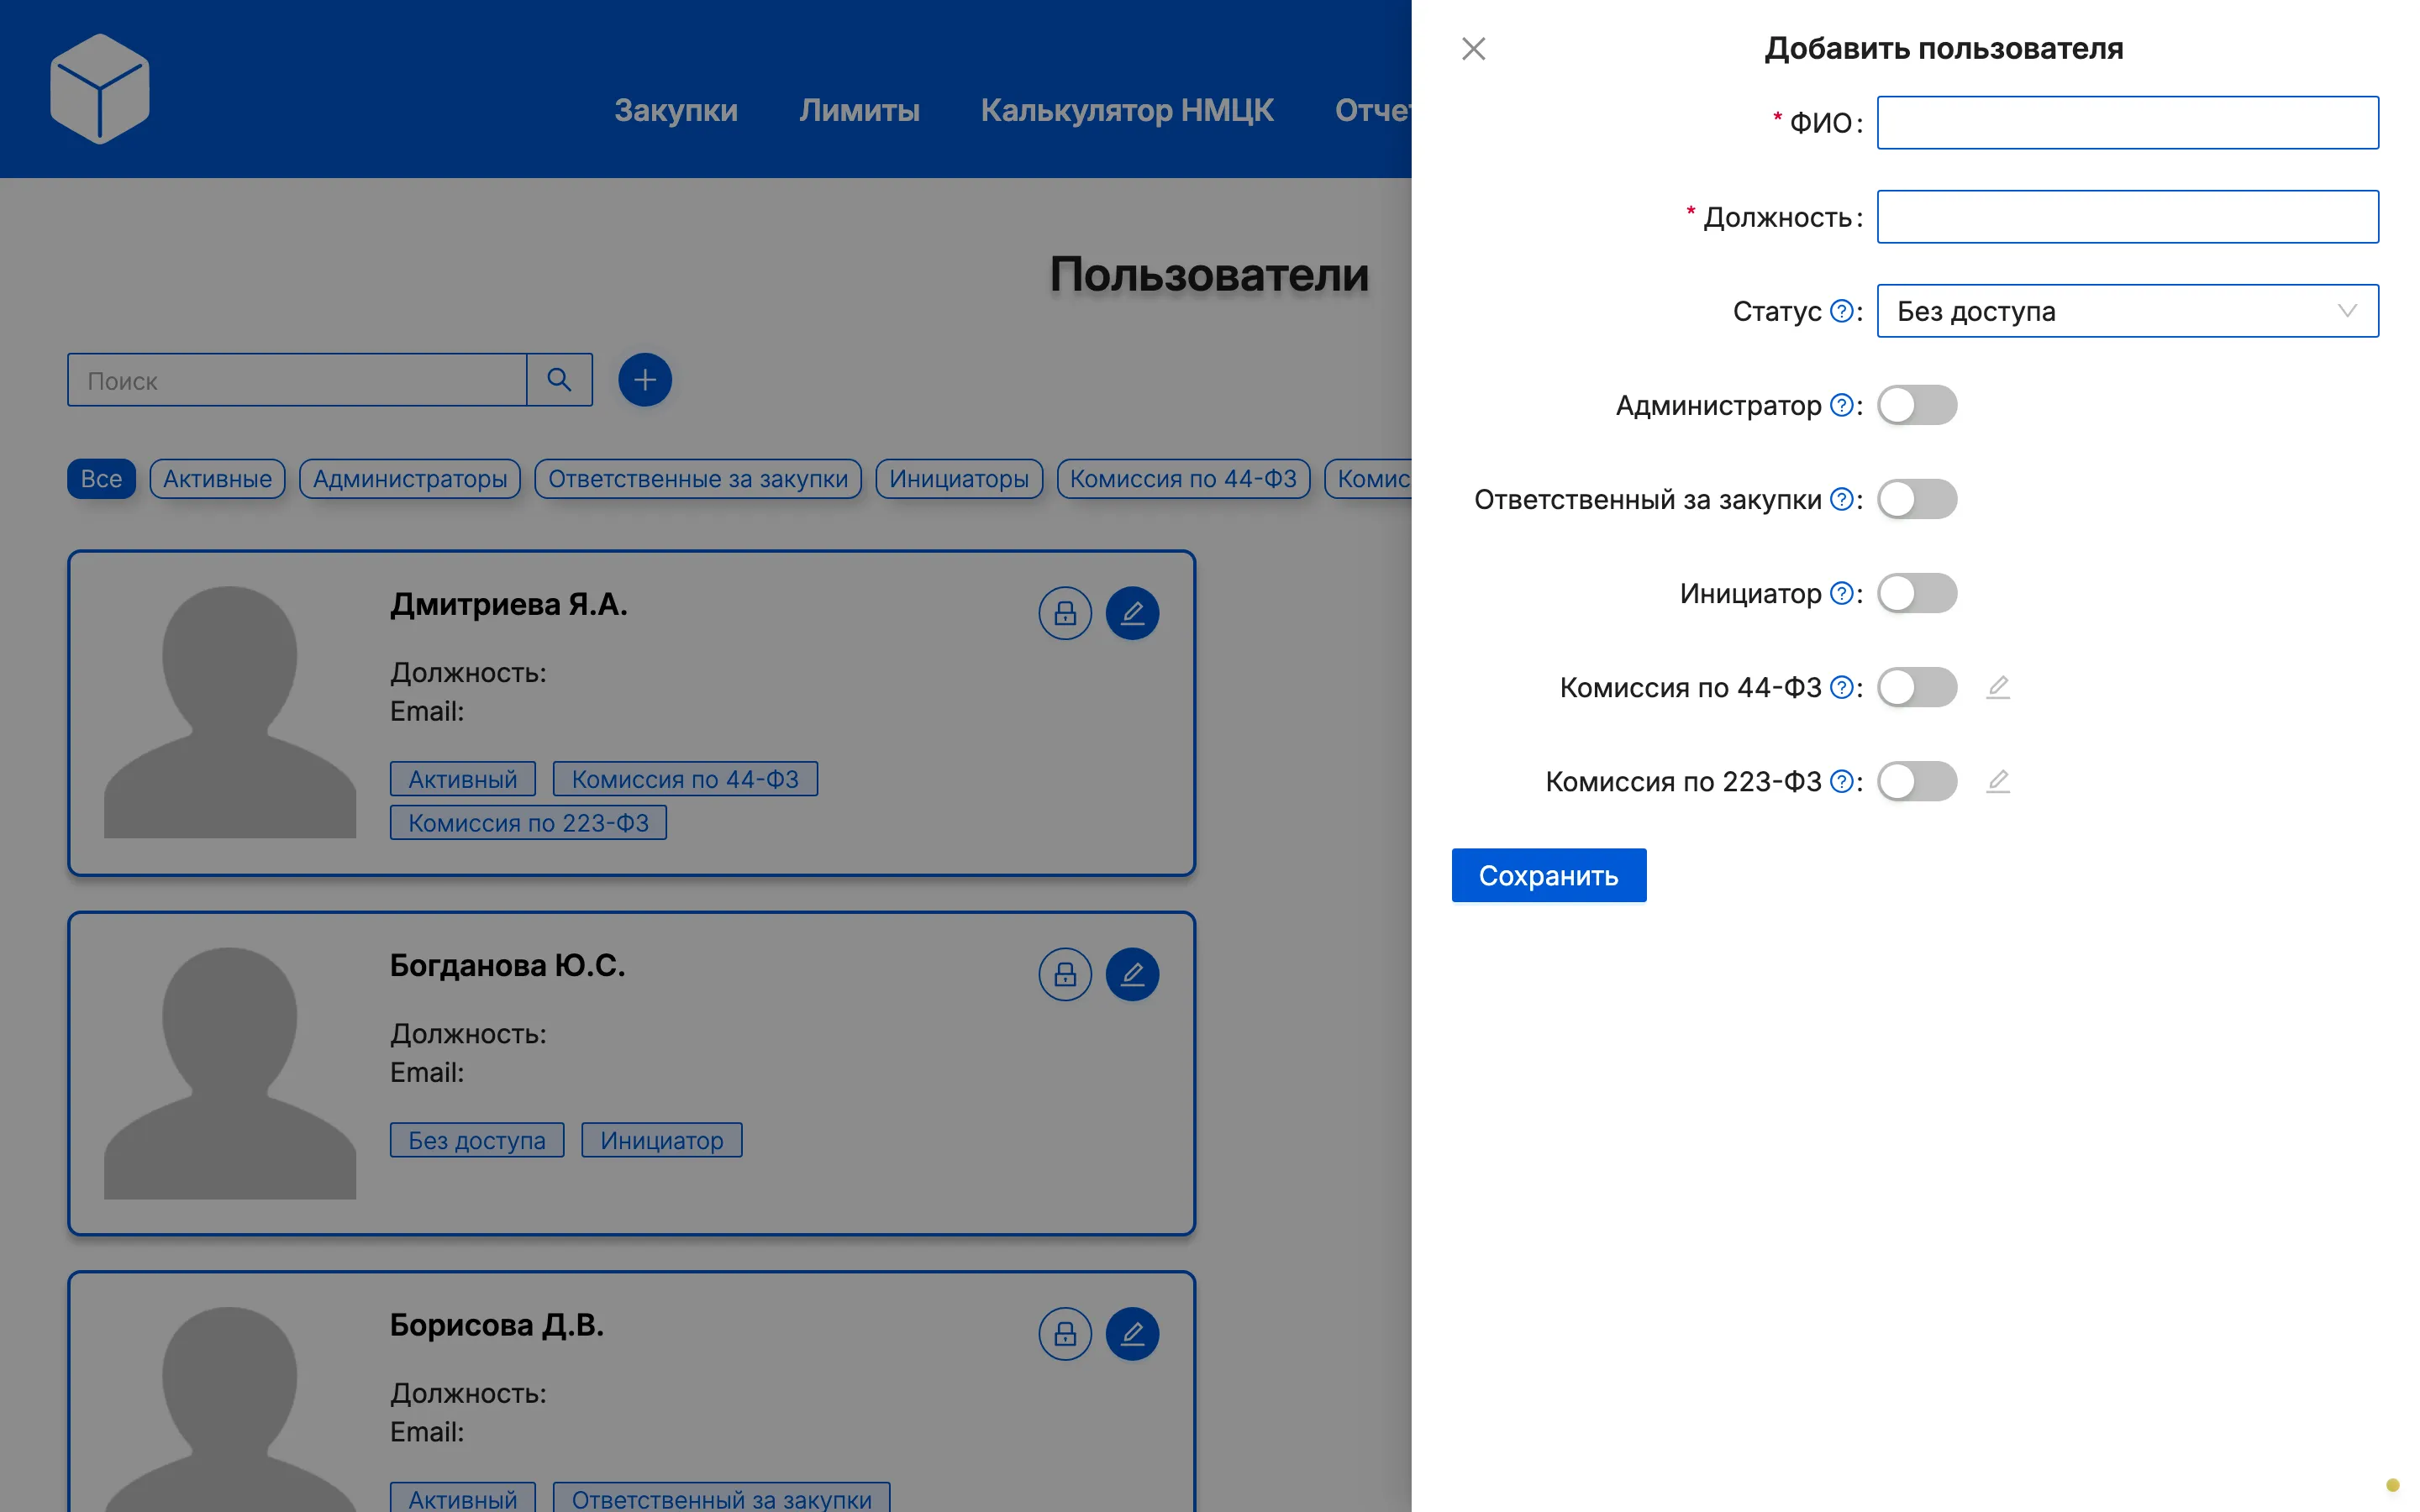Click Без доступа tag on Богданова card

pos(476,1140)
